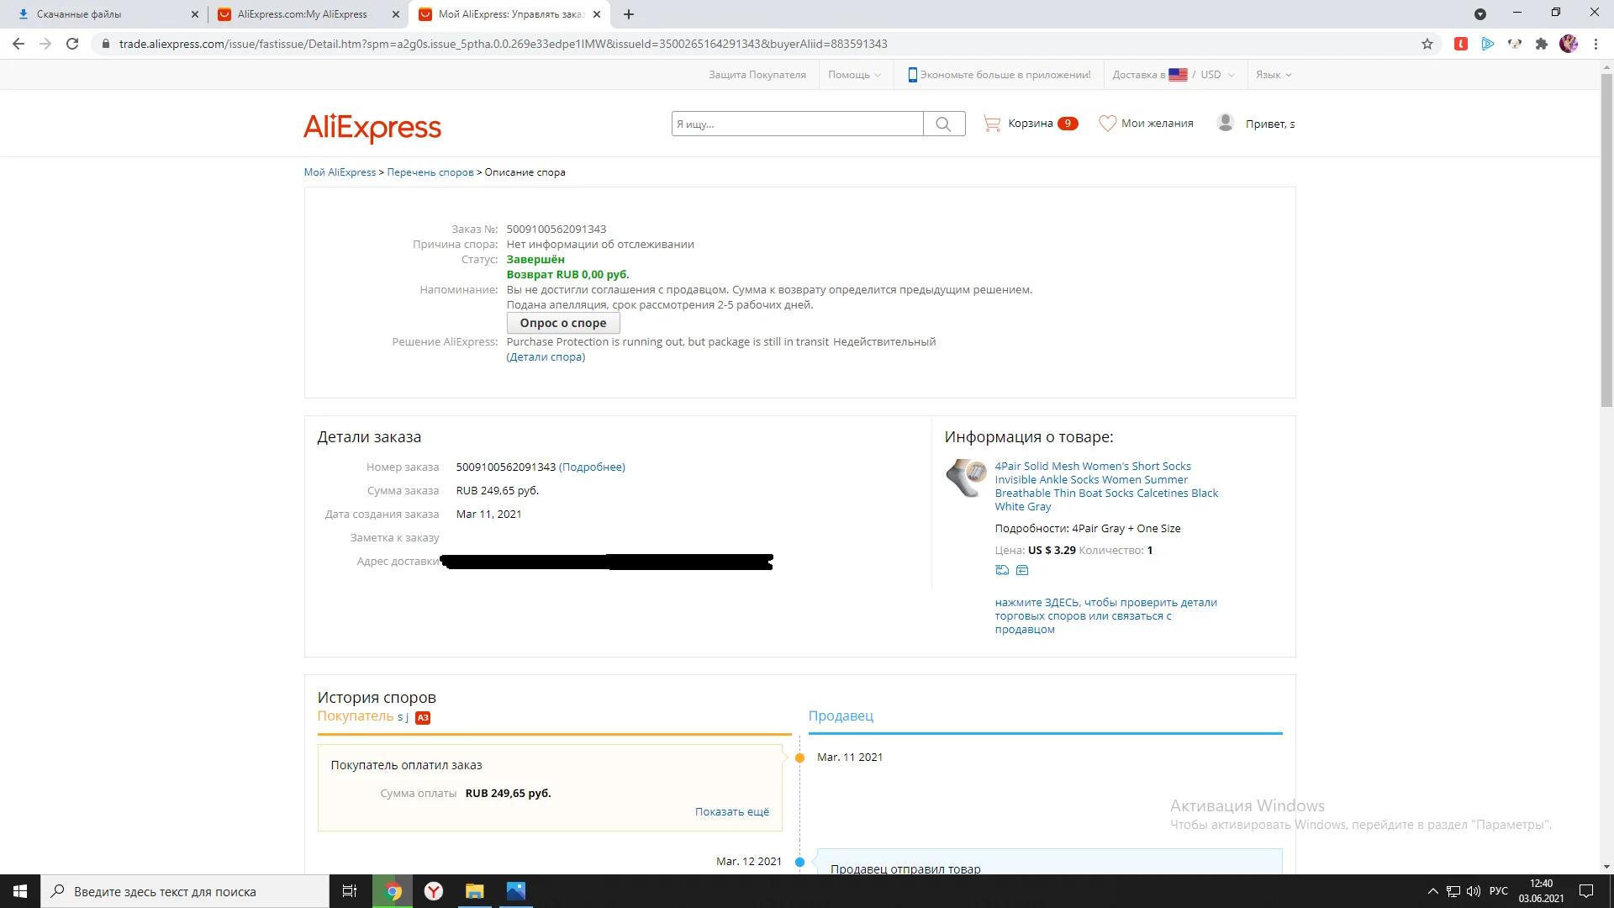Click the search magnifier icon

pos(943,124)
